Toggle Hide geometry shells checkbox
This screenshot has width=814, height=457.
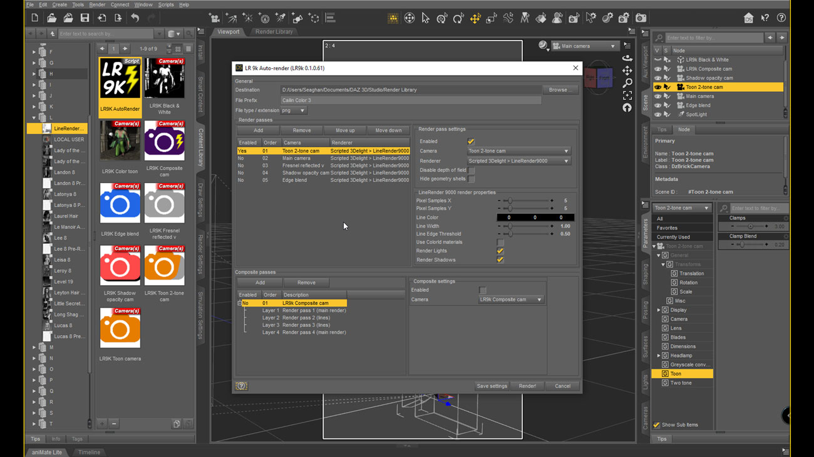pos(471,179)
